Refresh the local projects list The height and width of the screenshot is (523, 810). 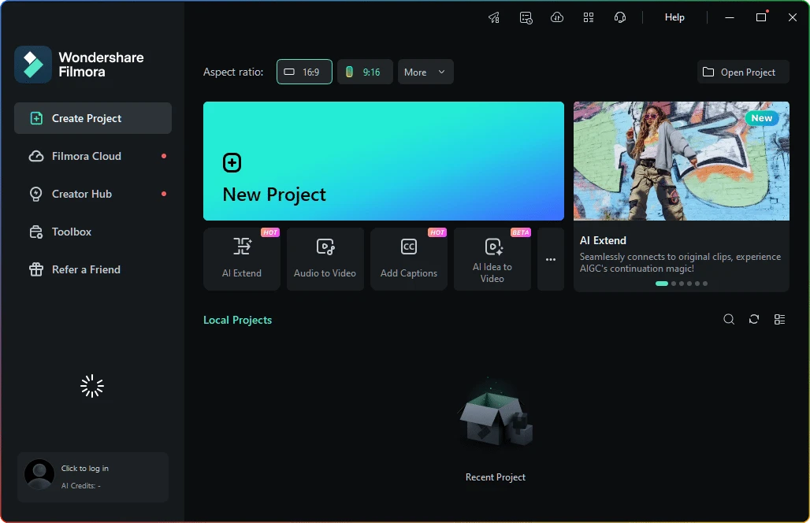tap(754, 319)
